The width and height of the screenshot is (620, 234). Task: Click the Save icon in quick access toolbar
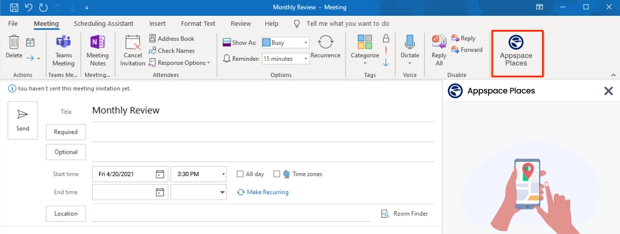tap(14, 7)
